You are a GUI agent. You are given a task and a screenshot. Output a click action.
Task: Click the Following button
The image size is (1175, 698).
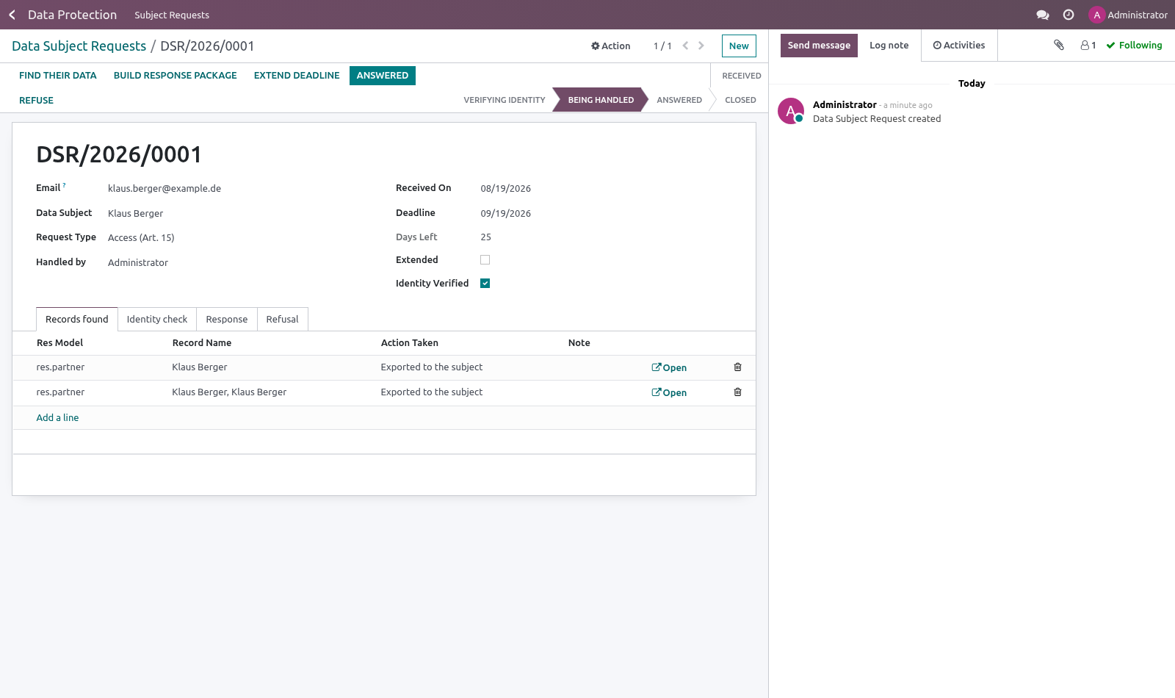click(x=1134, y=46)
